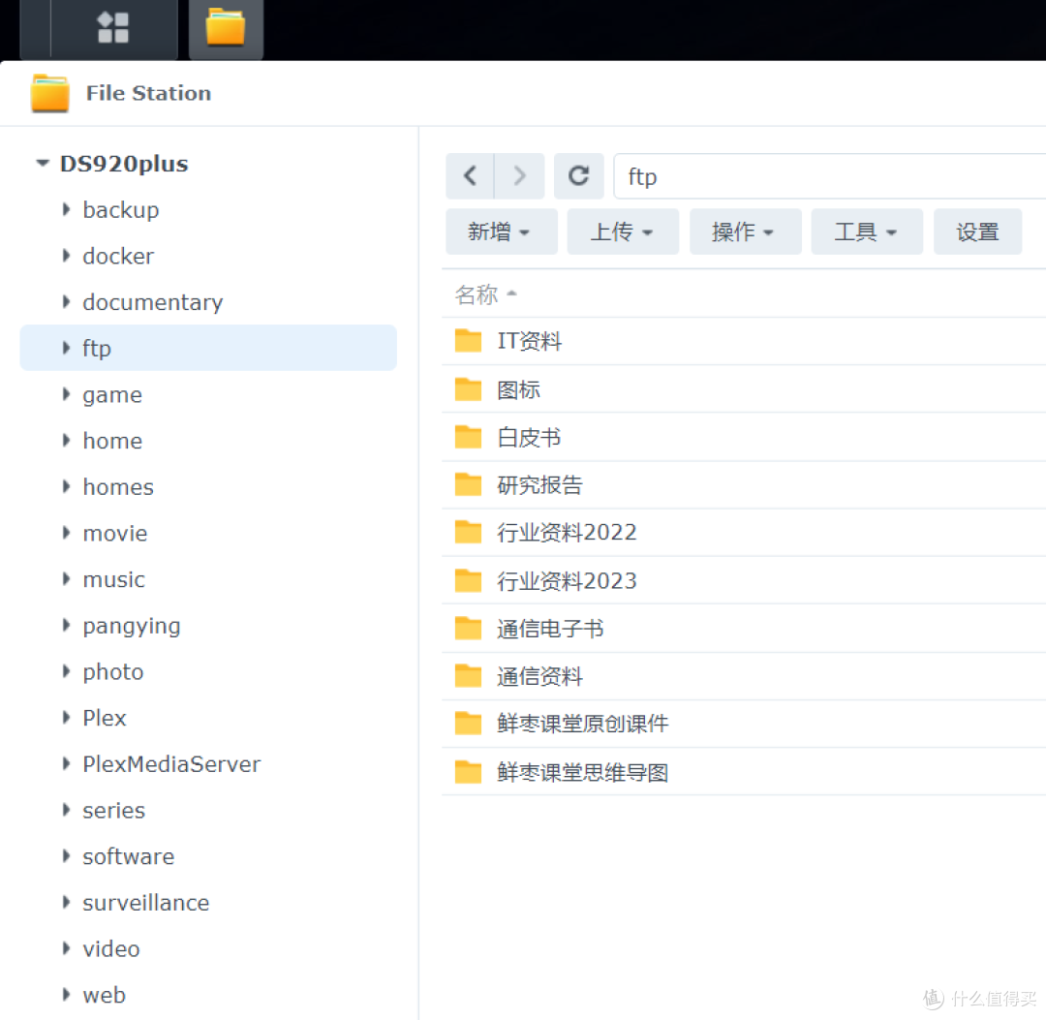Screen dimensions: 1046x1020
Task: Click the ftp path address field
Action: [829, 176]
